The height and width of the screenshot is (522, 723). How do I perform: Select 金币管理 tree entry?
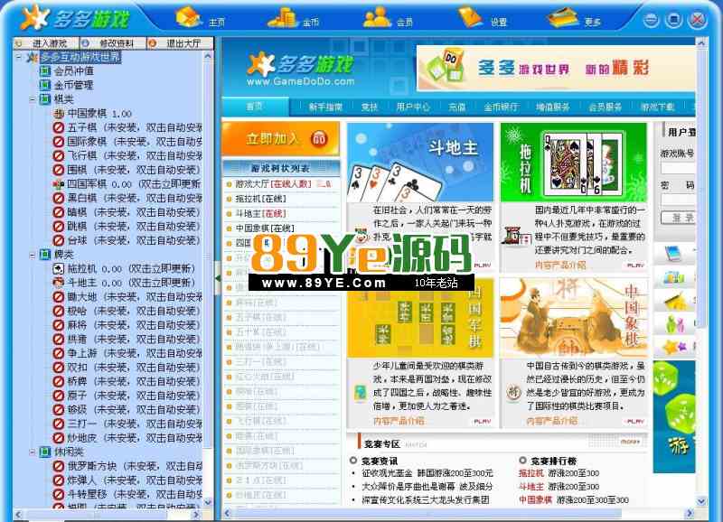[74, 85]
